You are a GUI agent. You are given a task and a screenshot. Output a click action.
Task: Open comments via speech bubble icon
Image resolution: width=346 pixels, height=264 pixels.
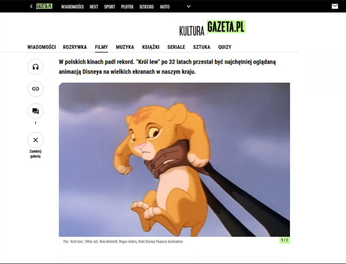click(36, 111)
